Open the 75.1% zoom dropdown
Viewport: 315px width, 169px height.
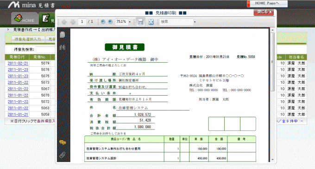(130, 22)
